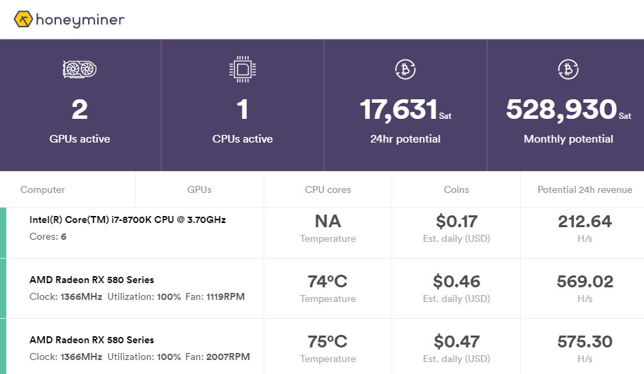The width and height of the screenshot is (644, 374).
Task: Select the 17,631 Sat value
Action: point(406,110)
